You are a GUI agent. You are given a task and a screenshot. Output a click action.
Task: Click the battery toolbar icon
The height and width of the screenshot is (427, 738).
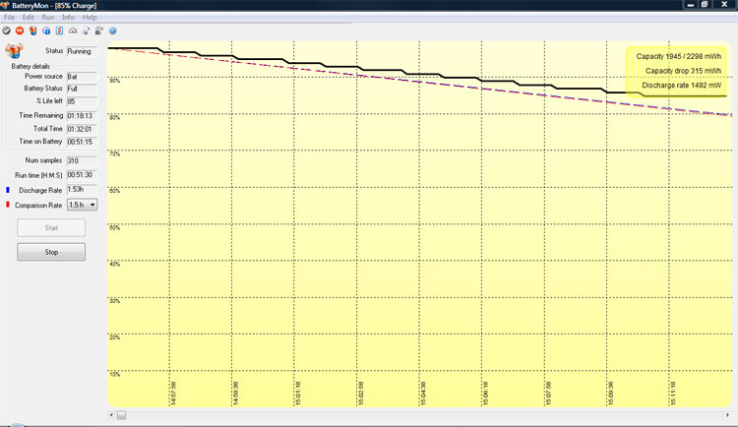coord(32,30)
